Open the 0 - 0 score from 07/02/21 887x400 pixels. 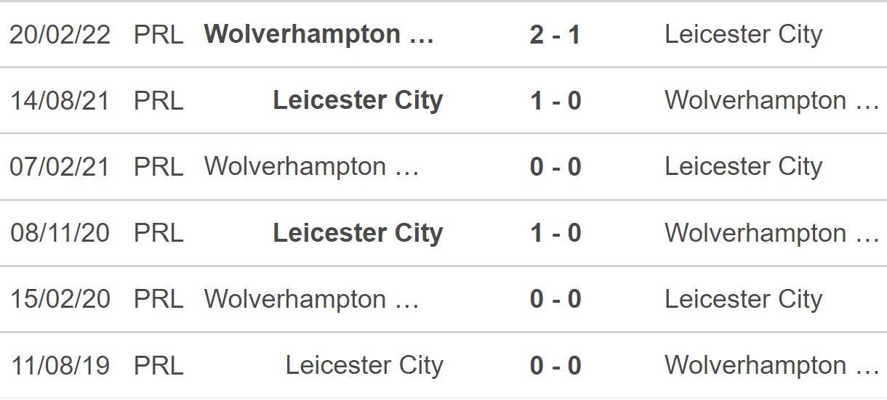[x=555, y=167]
